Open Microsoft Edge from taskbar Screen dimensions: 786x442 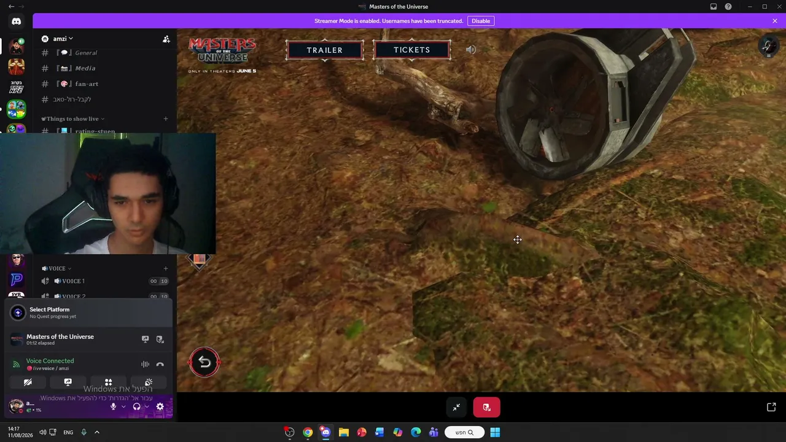[416, 432]
